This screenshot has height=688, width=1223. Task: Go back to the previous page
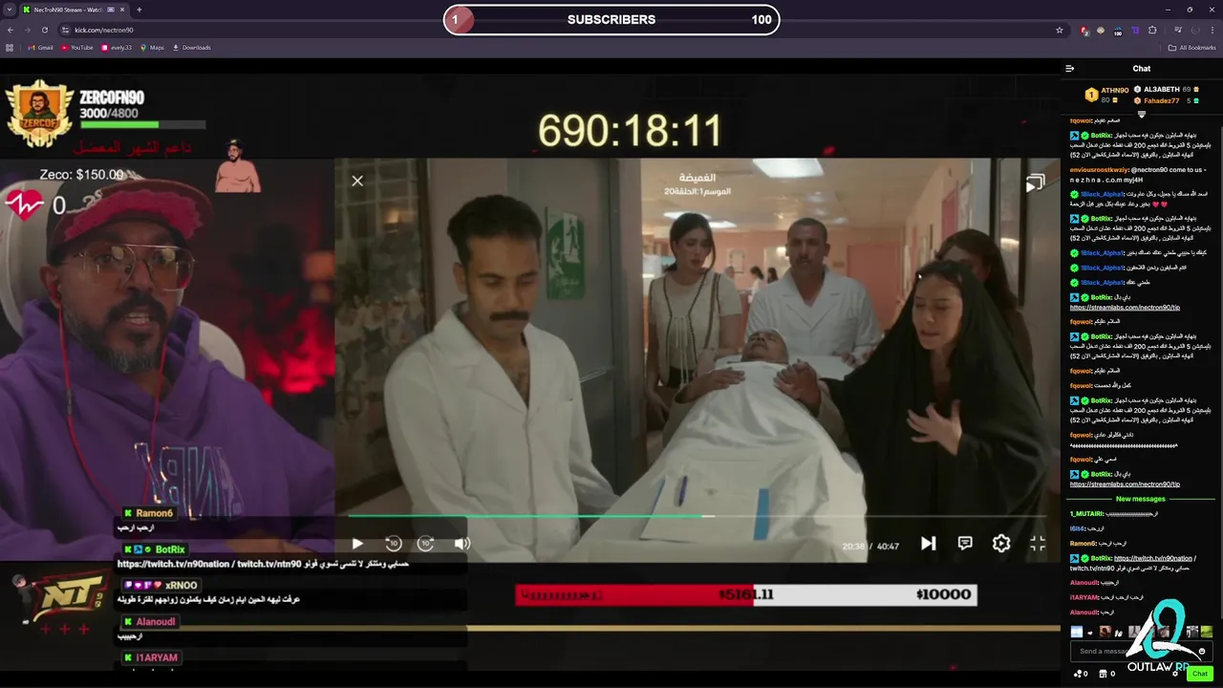(10, 30)
